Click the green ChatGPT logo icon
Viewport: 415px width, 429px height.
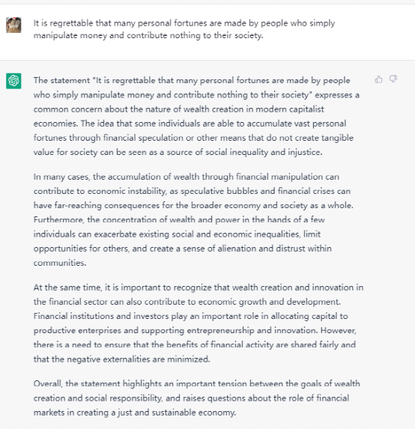[x=13, y=81]
